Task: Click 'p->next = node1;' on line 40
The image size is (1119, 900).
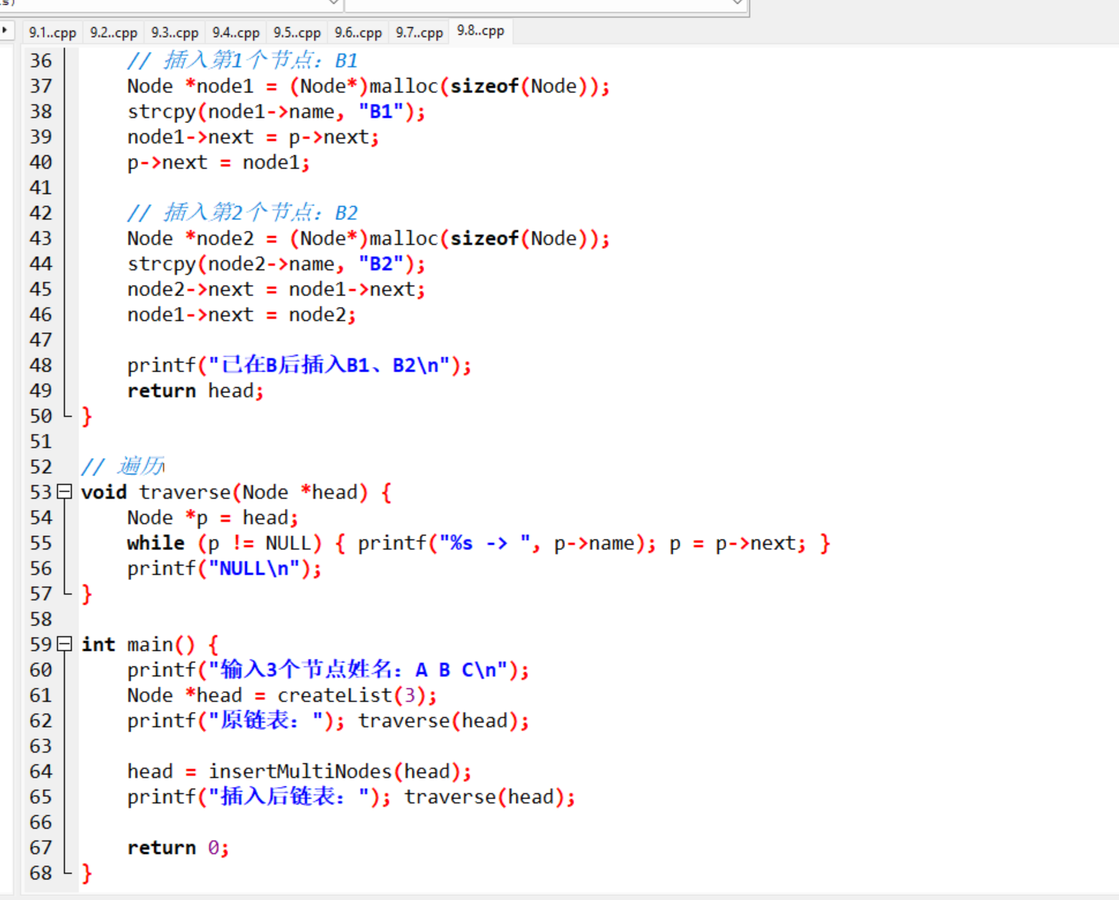Action: 218,162
